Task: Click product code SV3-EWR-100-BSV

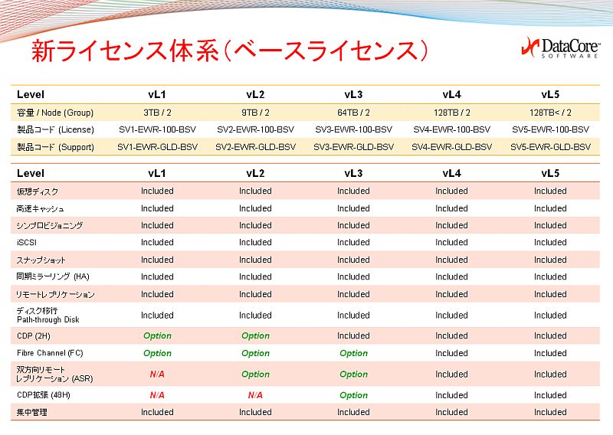Action: click(353, 129)
